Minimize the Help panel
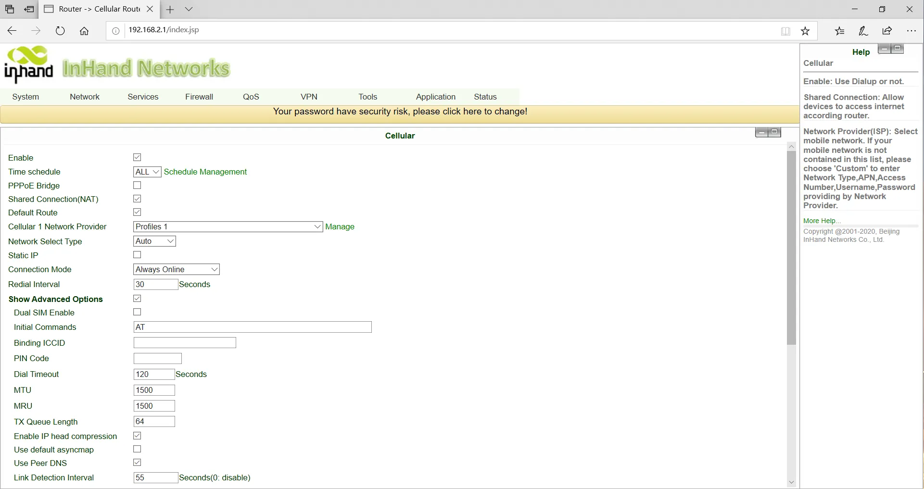This screenshot has height=489, width=924. click(x=884, y=49)
